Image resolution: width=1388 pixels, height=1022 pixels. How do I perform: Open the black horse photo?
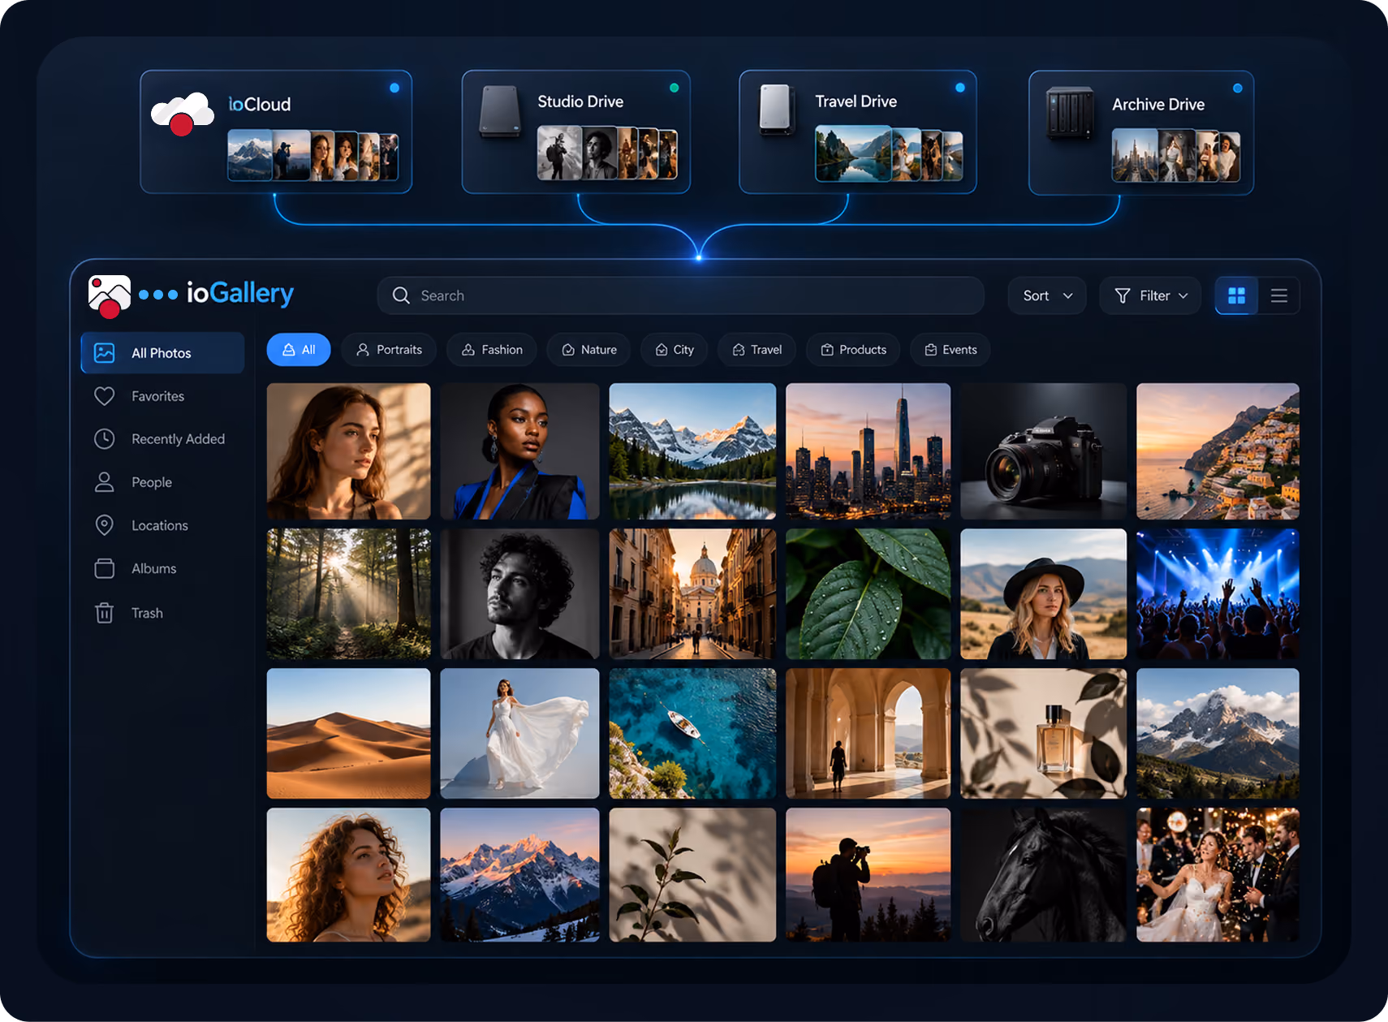tap(1044, 875)
